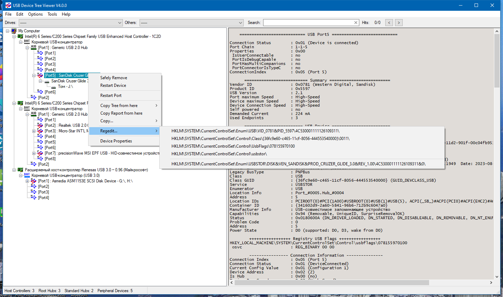The image size is (503, 297).
Task: Click 'Standard Hubs: 2' in status bar
Action: tap(79, 291)
